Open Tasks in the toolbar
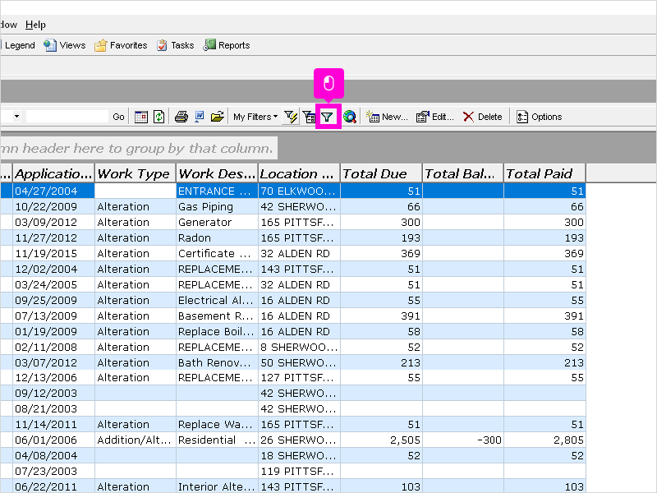This screenshot has width=657, height=493. click(175, 45)
